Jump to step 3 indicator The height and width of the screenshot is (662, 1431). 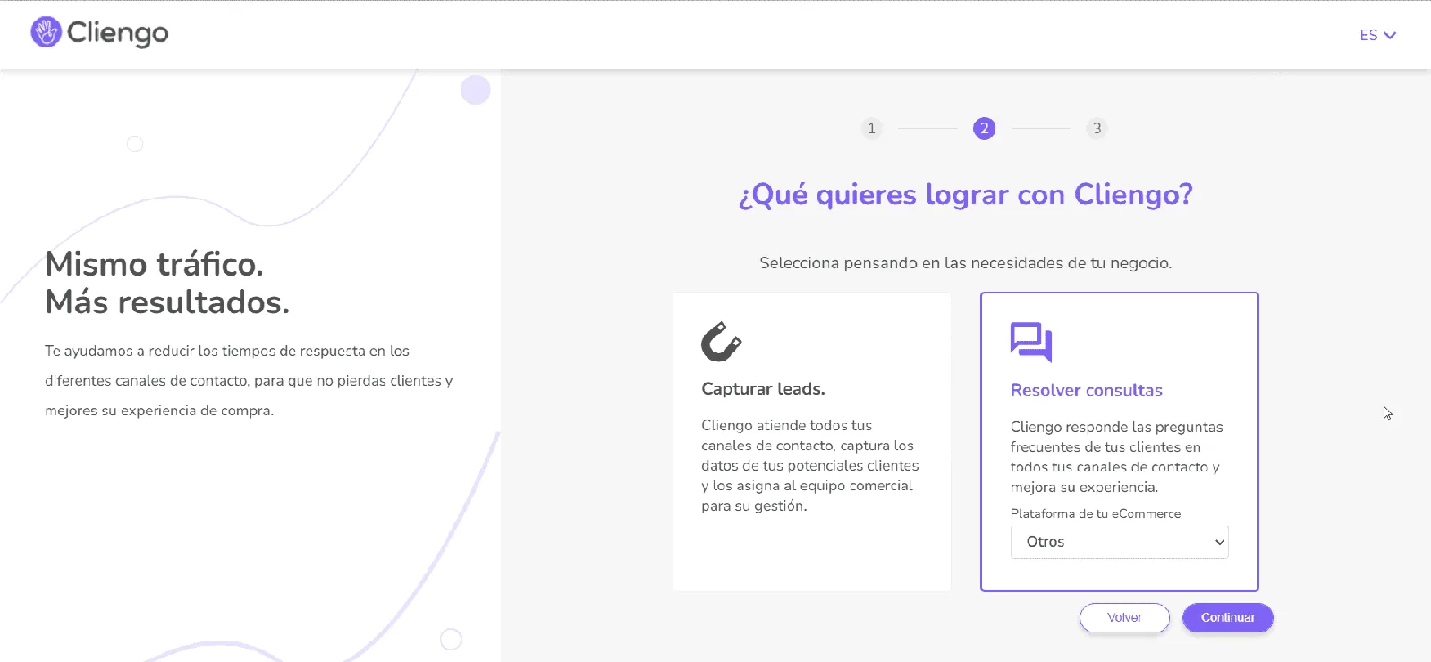(x=1097, y=128)
